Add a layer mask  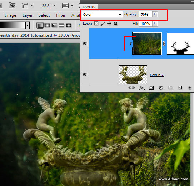[151, 88]
